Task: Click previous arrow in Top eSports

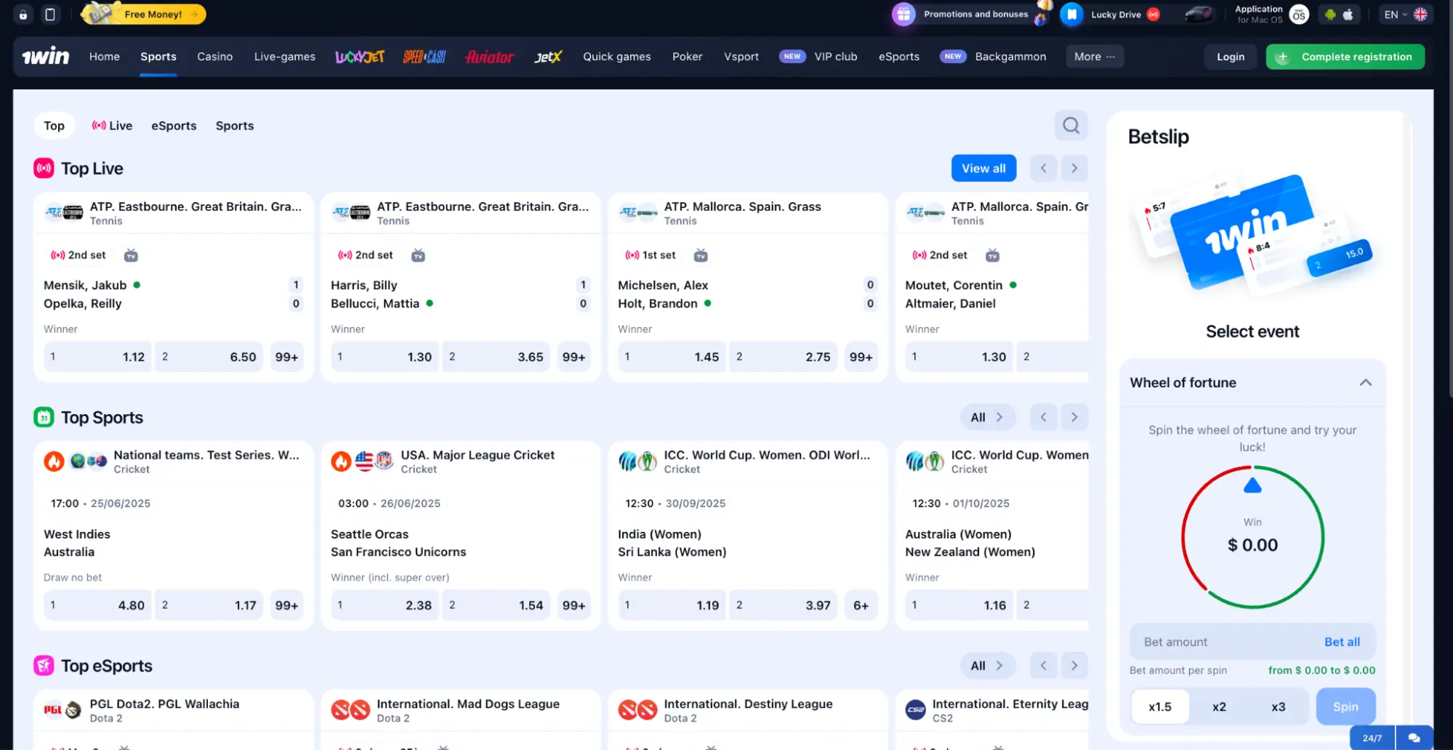Action: (1044, 666)
